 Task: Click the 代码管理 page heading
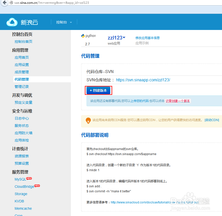click(90, 56)
